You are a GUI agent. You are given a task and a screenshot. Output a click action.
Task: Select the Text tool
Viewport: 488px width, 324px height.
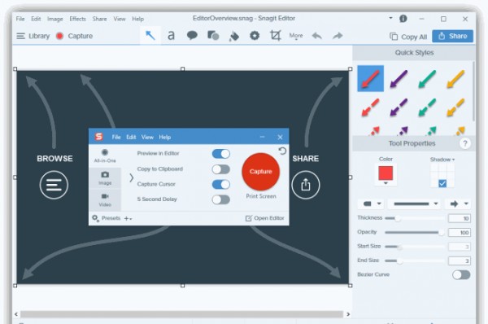point(171,36)
